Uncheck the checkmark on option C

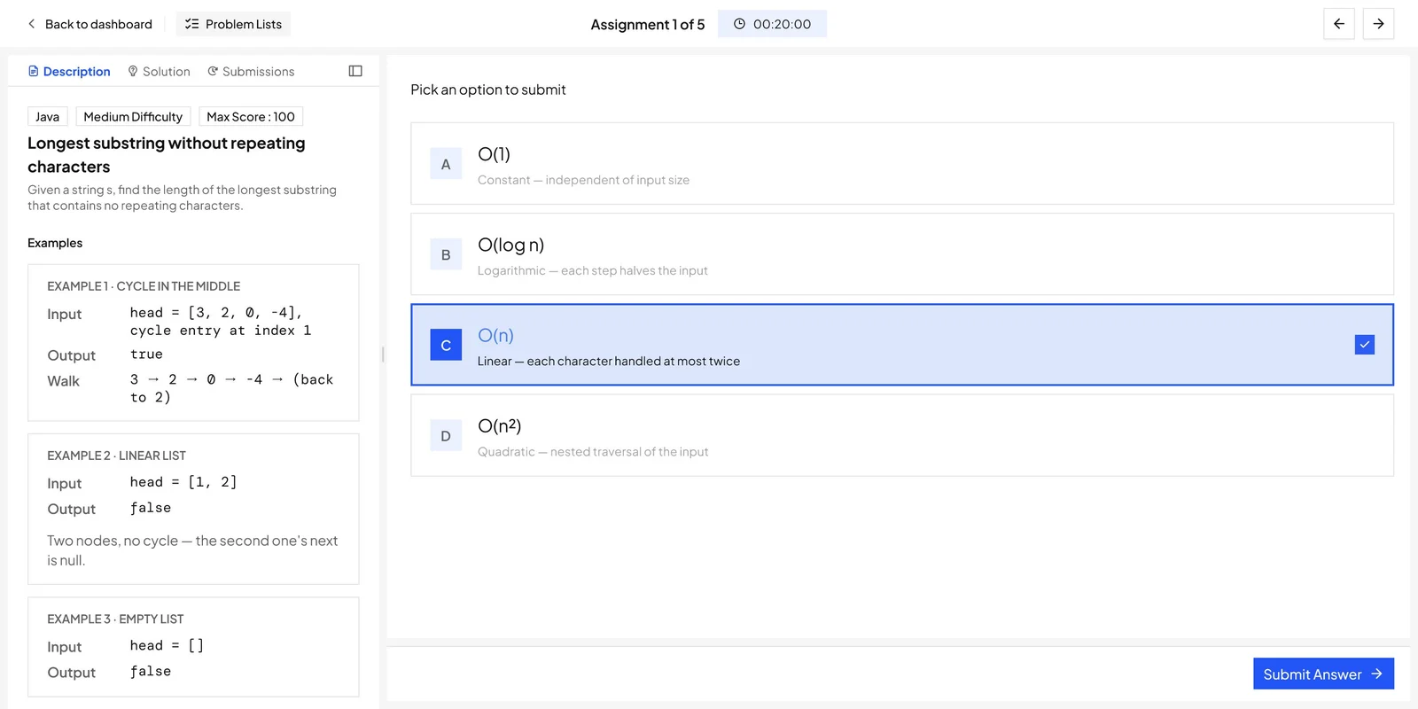click(1365, 345)
